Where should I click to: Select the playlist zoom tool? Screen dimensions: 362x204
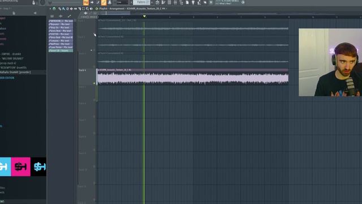[x=87, y=9]
